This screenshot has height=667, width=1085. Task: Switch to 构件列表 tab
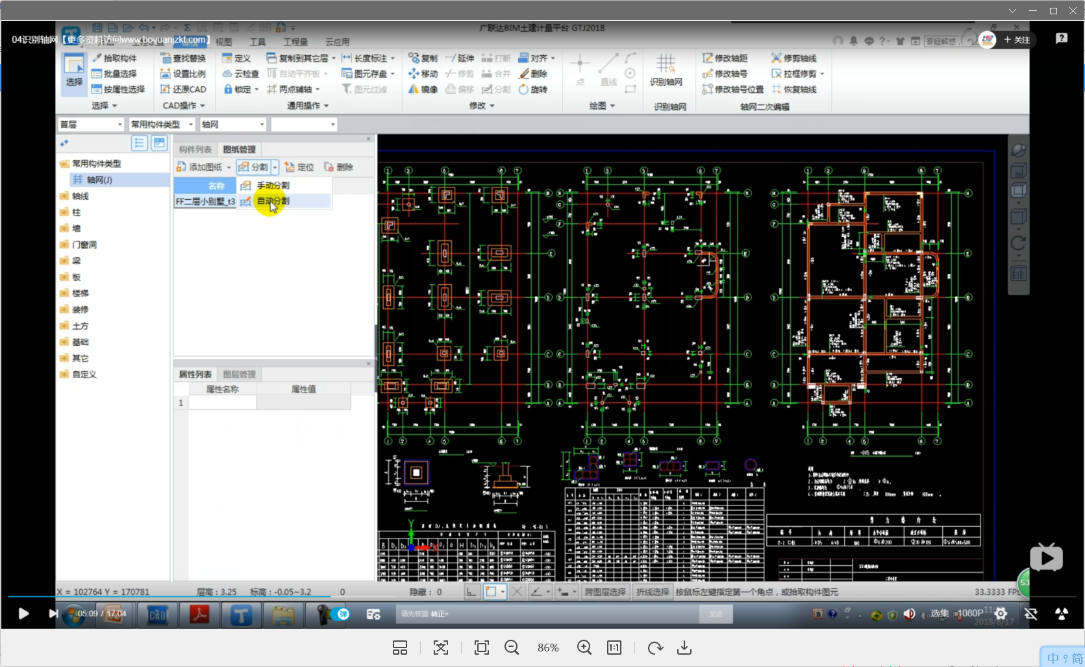click(195, 150)
